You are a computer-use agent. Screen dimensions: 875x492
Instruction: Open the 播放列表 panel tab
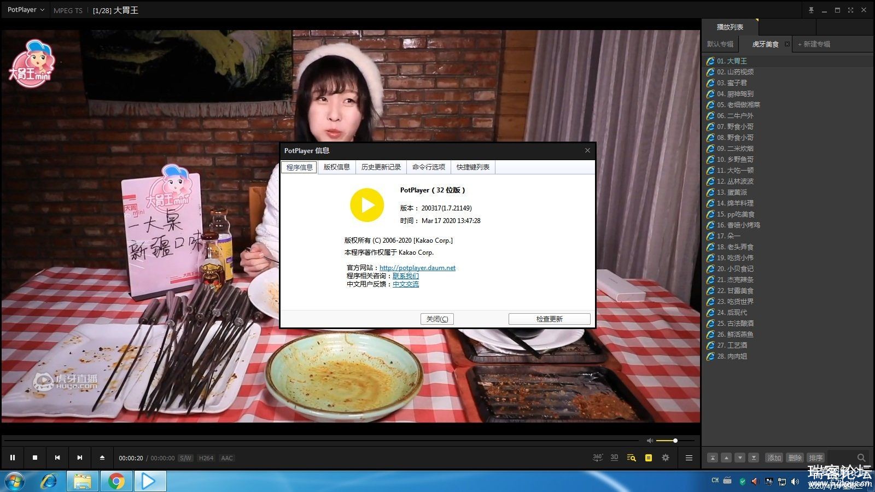pyautogui.click(x=730, y=27)
